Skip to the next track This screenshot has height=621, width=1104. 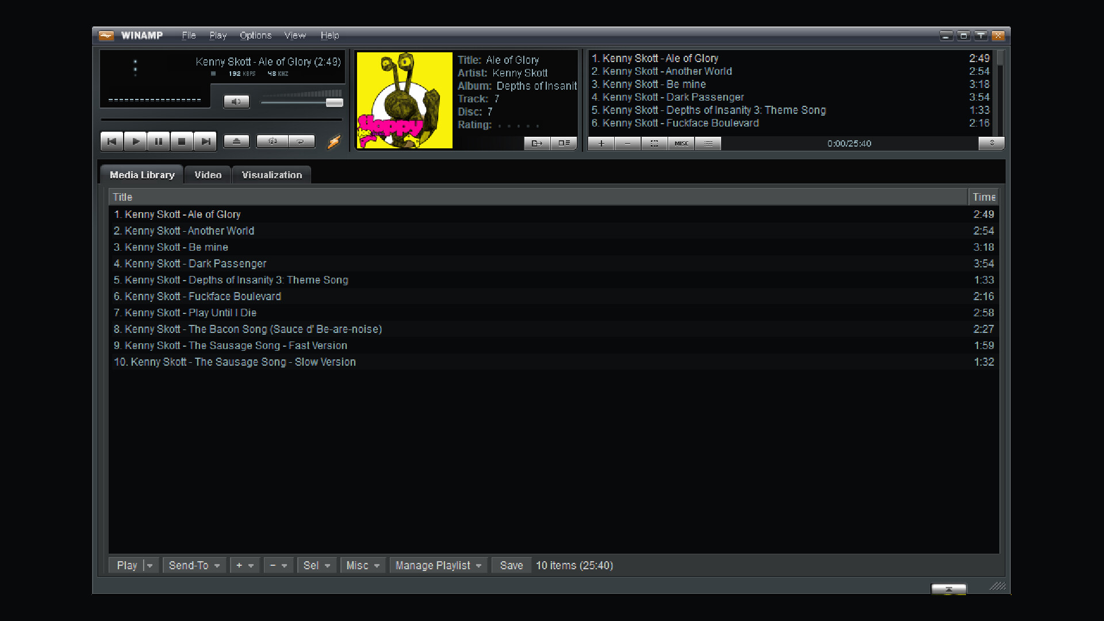pos(205,141)
